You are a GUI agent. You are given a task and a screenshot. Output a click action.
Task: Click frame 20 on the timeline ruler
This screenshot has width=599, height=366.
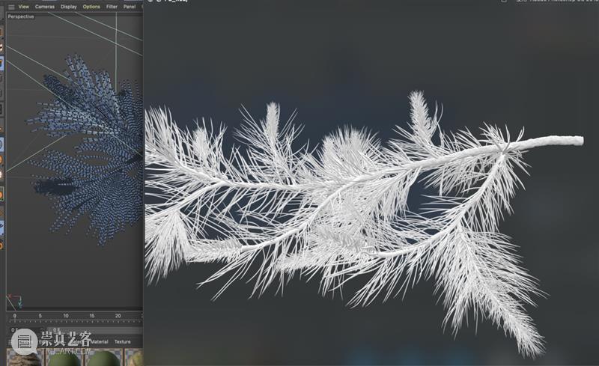118,316
